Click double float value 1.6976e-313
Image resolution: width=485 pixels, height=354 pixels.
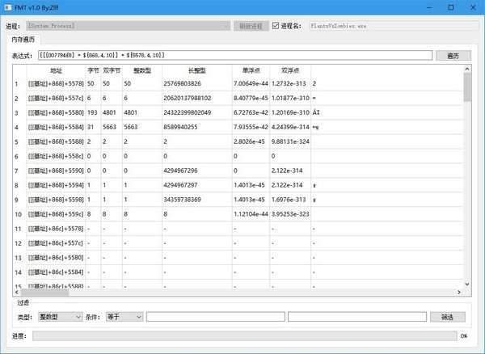[289, 200]
